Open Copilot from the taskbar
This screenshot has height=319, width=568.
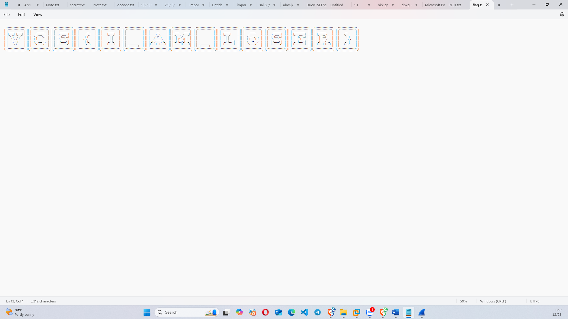pos(239,312)
